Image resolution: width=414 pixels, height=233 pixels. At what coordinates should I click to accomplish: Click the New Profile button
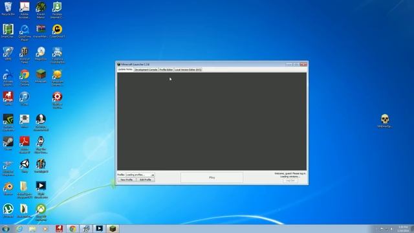(127, 180)
